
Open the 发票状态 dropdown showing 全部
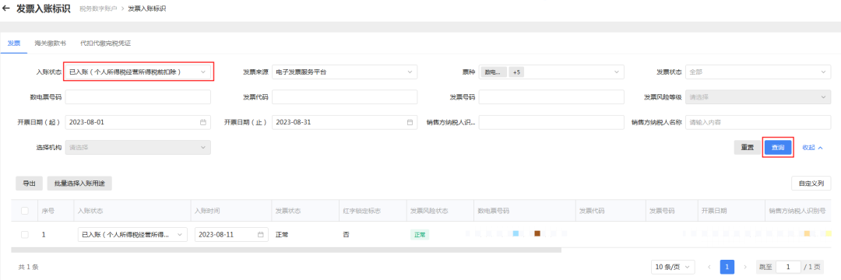[x=758, y=72]
